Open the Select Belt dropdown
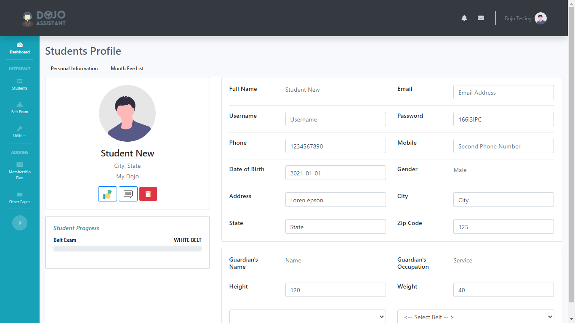This screenshot has width=575, height=323. (475, 317)
